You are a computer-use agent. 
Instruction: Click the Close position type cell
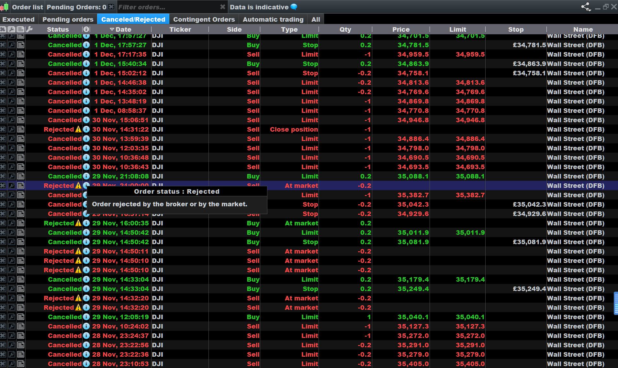(294, 129)
